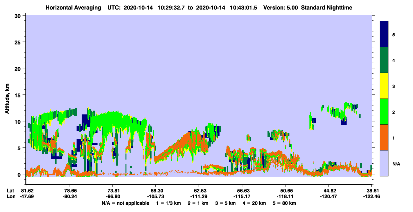Click the start time '10:29:32.7'

coord(172,8)
